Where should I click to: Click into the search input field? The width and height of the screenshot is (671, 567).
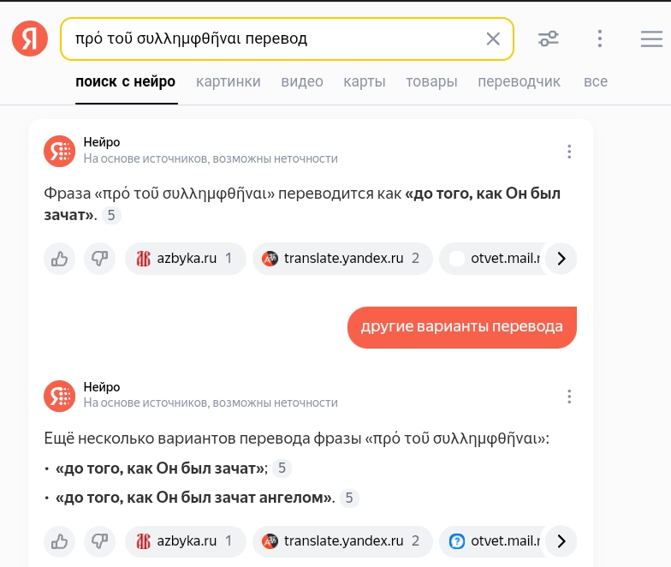(x=274, y=39)
